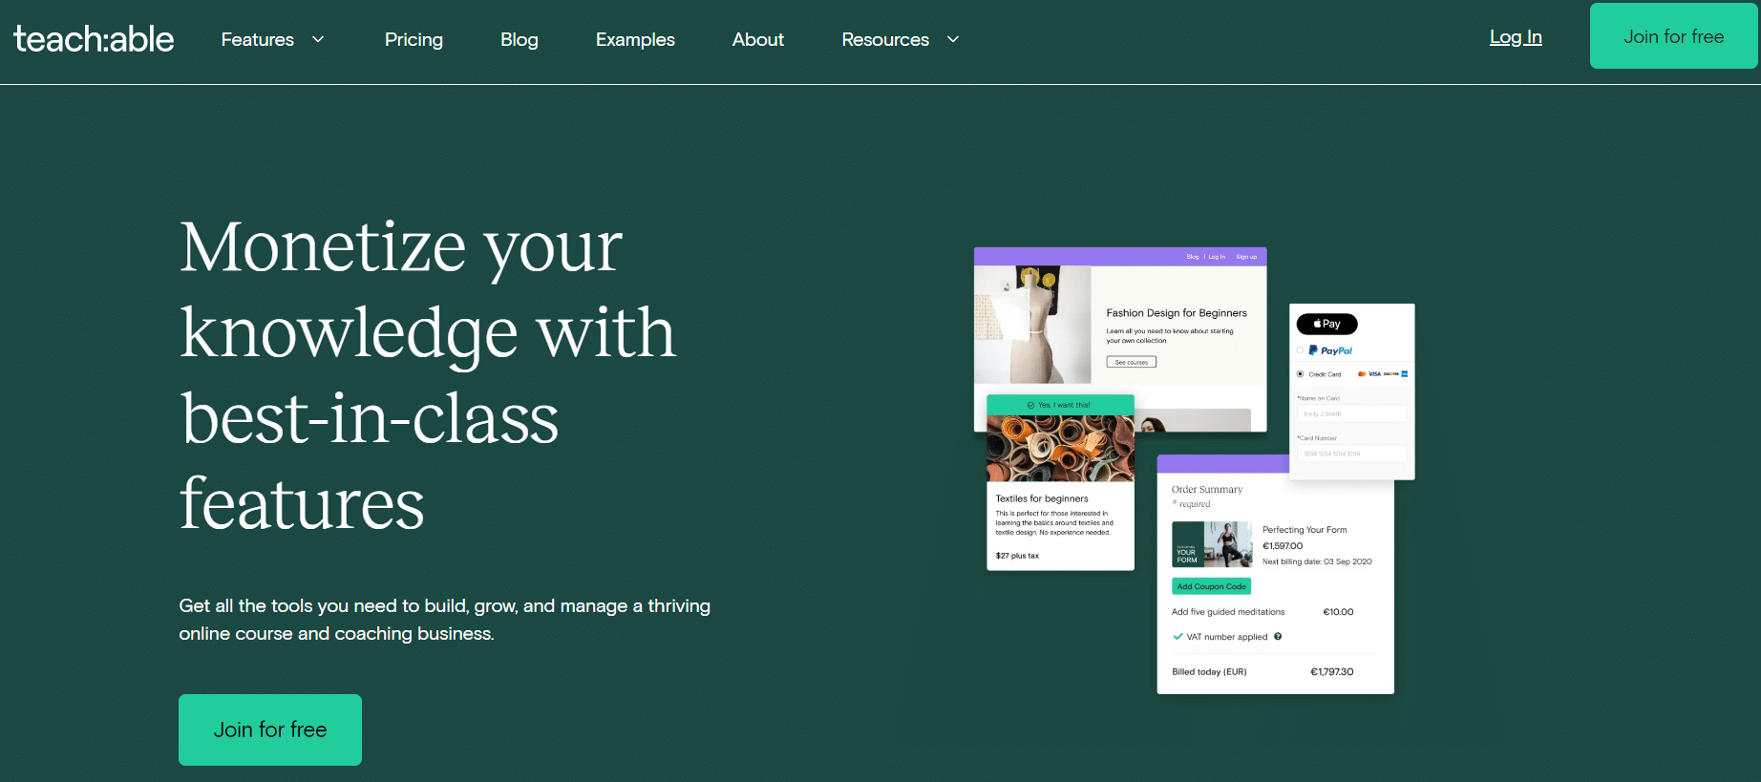The height and width of the screenshot is (782, 1761).
Task: Click the Order Summary heading
Action: coord(1207,489)
